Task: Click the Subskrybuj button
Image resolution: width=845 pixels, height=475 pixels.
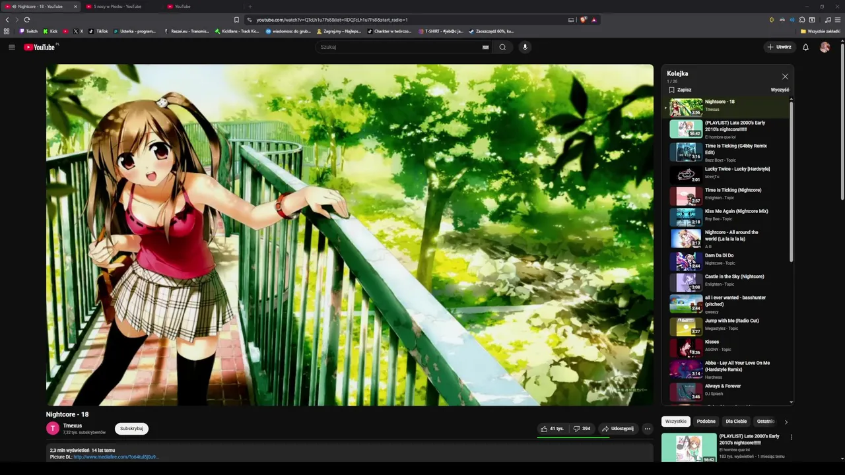Action: (x=131, y=429)
